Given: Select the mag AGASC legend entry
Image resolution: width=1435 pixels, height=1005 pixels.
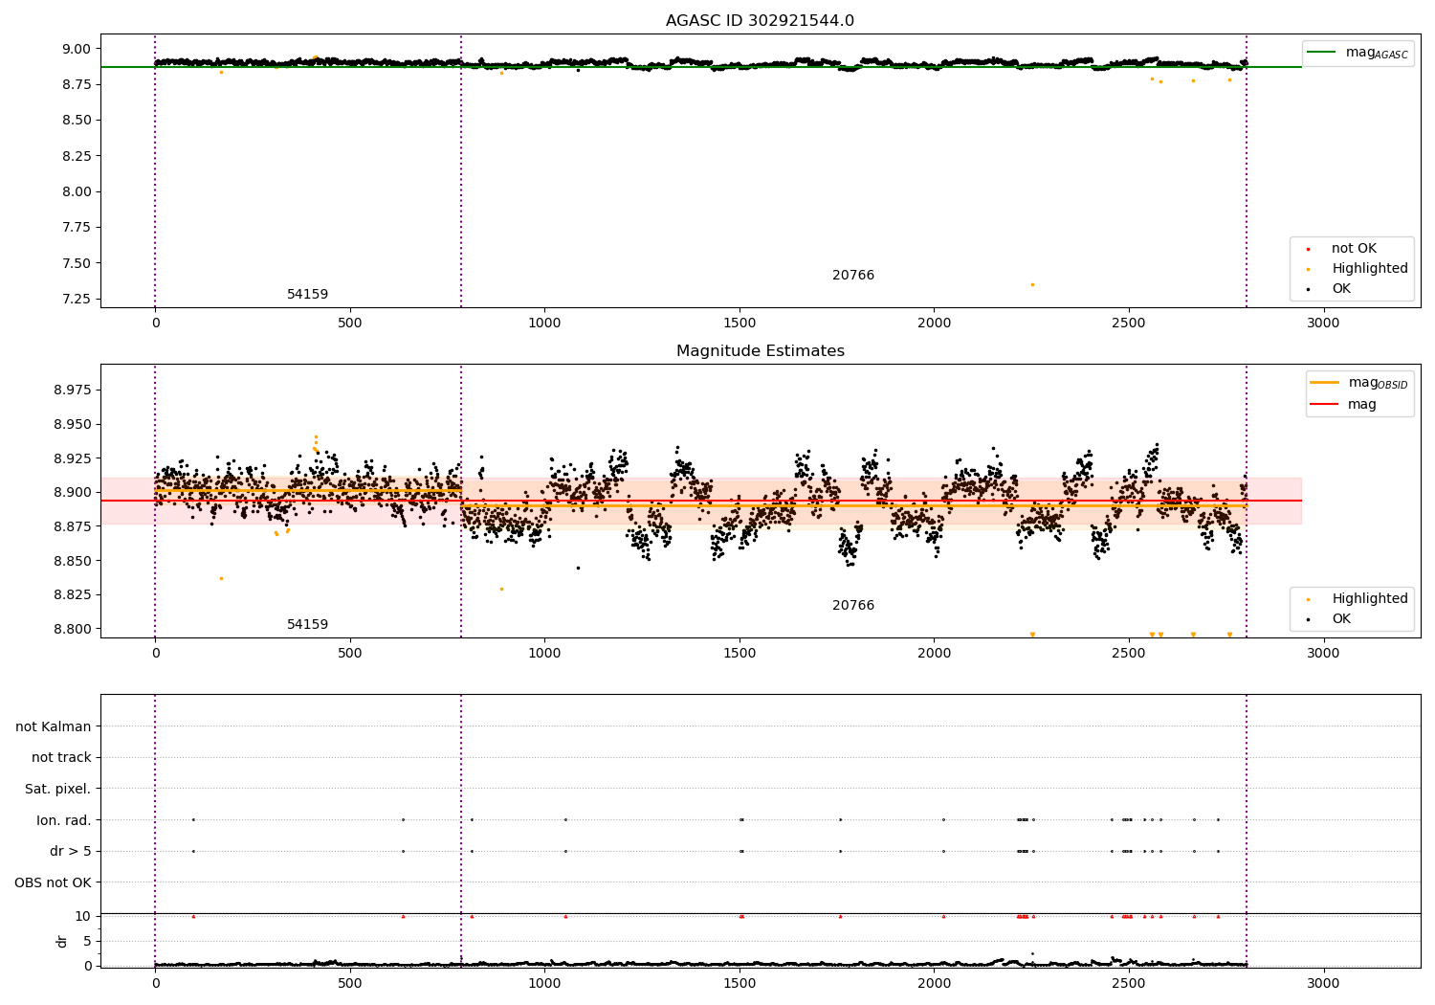Looking at the screenshot, I should pyautogui.click(x=1358, y=53).
